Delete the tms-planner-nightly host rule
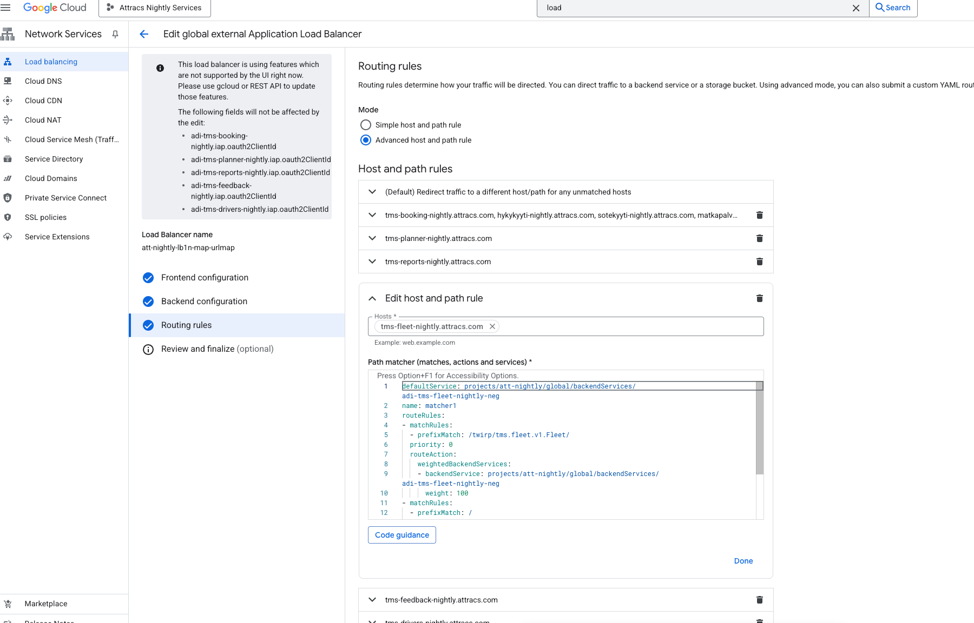The height and width of the screenshot is (623, 974). click(x=759, y=238)
